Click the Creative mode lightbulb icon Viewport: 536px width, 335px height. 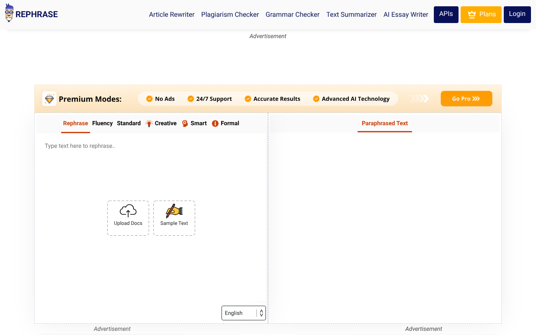coord(149,124)
